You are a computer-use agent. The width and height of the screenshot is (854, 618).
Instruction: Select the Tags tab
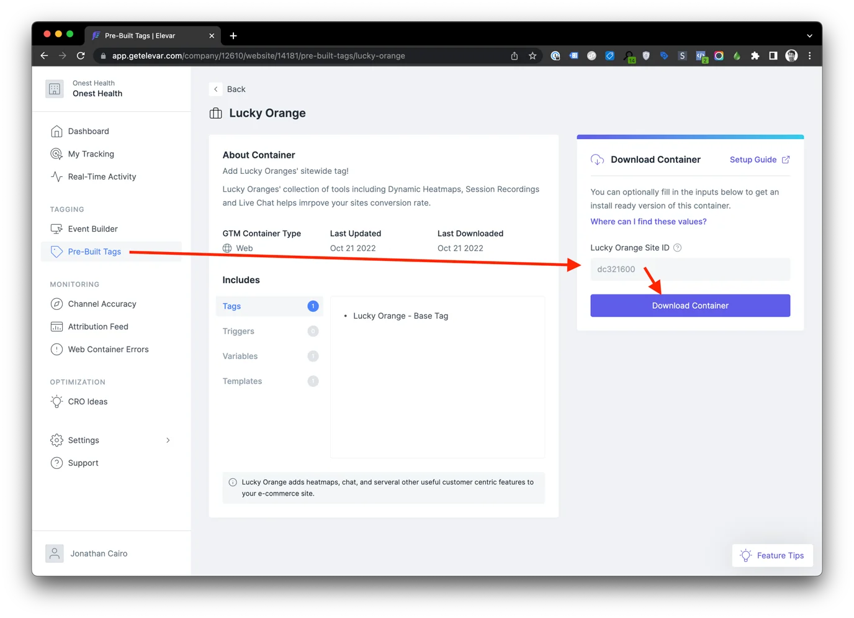[269, 306]
